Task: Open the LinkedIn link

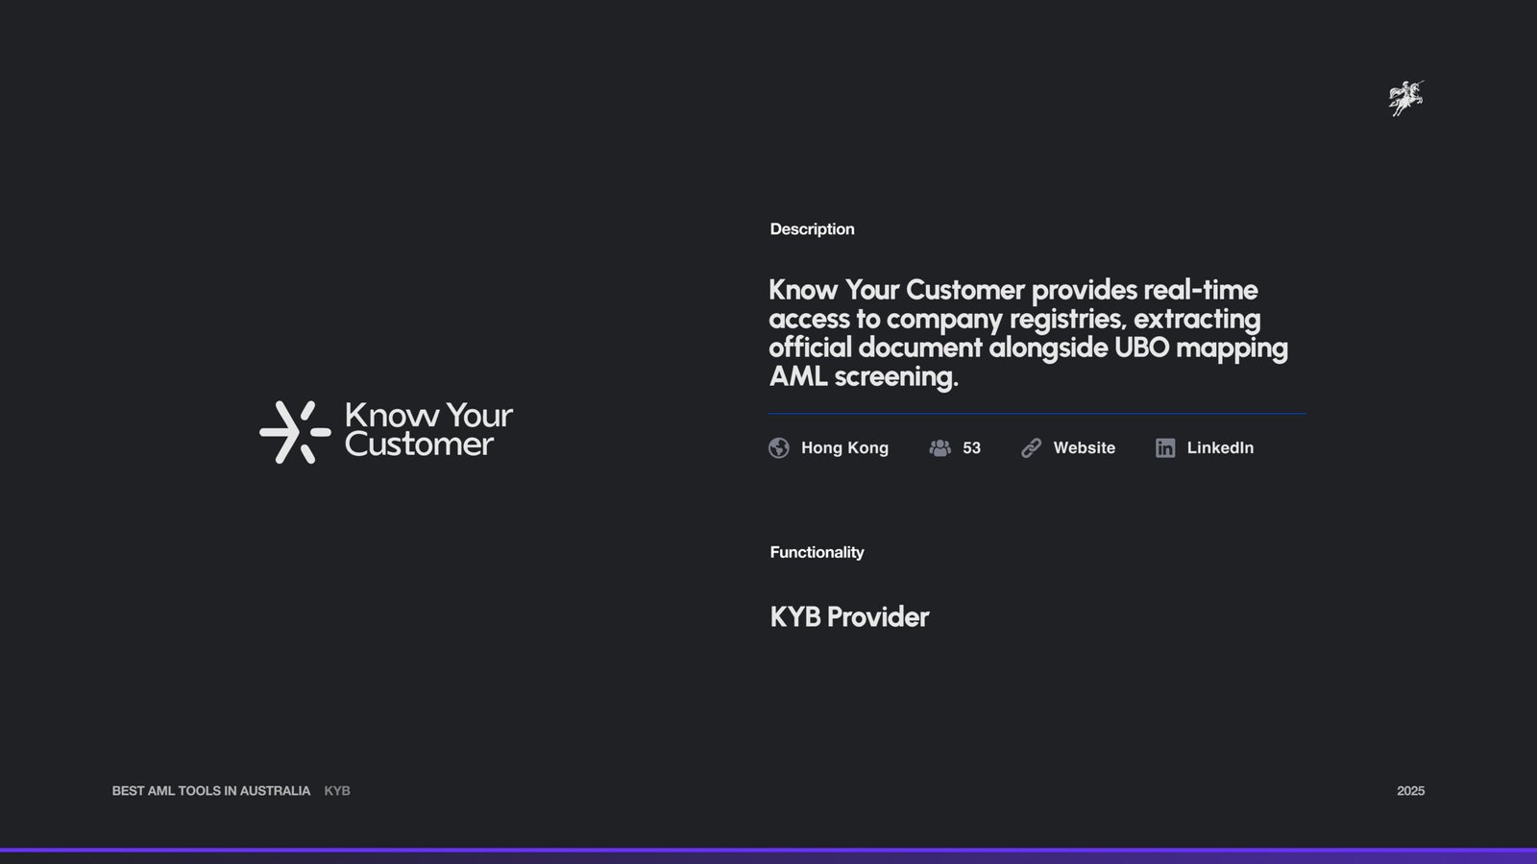Action: 1220,448
